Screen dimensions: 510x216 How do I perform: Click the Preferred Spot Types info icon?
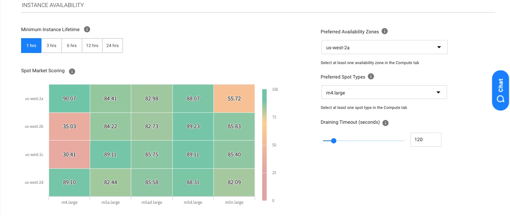point(371,77)
